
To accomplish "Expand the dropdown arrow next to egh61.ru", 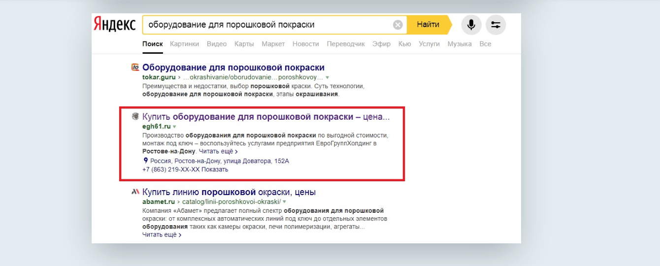I will [174, 127].
